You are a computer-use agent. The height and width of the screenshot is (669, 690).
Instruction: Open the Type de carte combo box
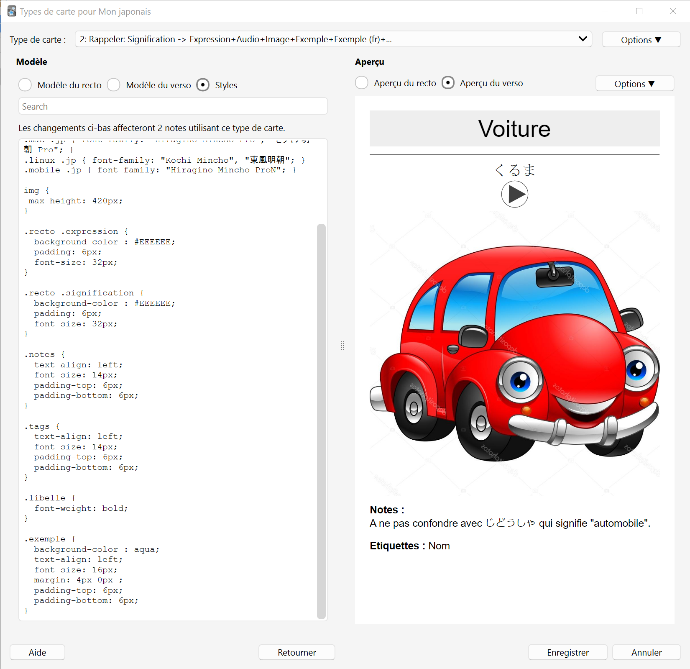333,39
